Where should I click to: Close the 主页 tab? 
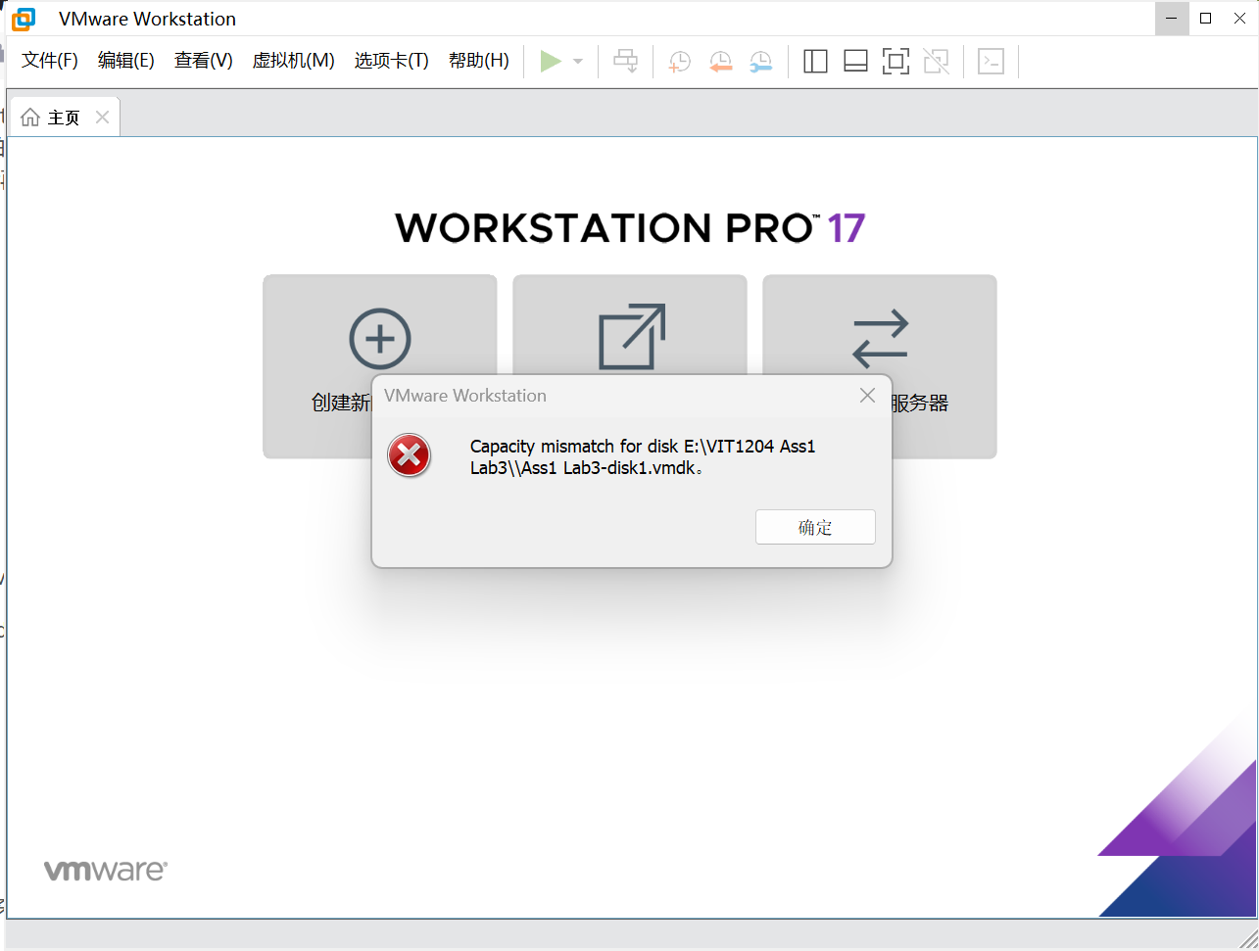(102, 118)
